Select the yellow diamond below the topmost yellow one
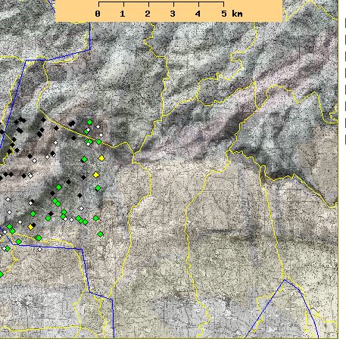 coord(96,175)
